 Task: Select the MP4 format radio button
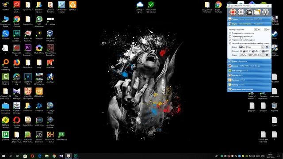250,51
